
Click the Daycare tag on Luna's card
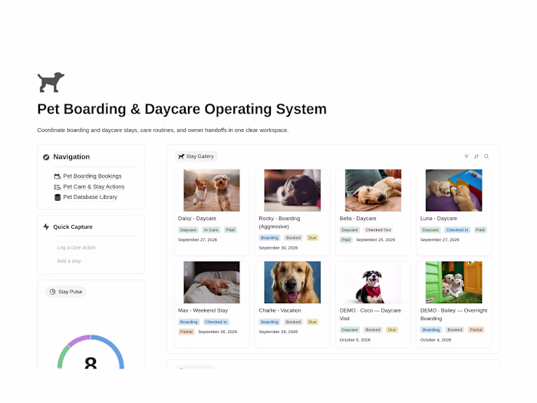click(x=430, y=230)
